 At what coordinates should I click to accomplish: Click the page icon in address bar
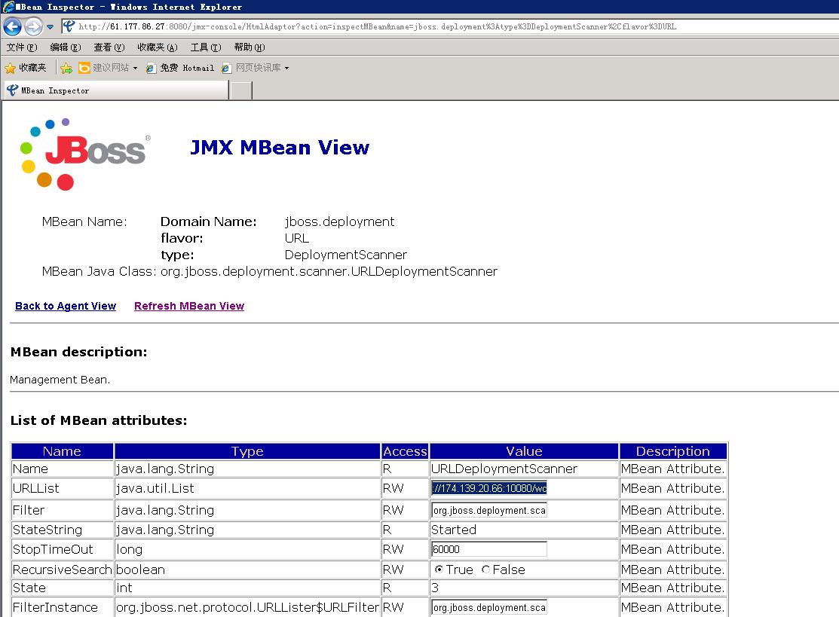[69, 26]
